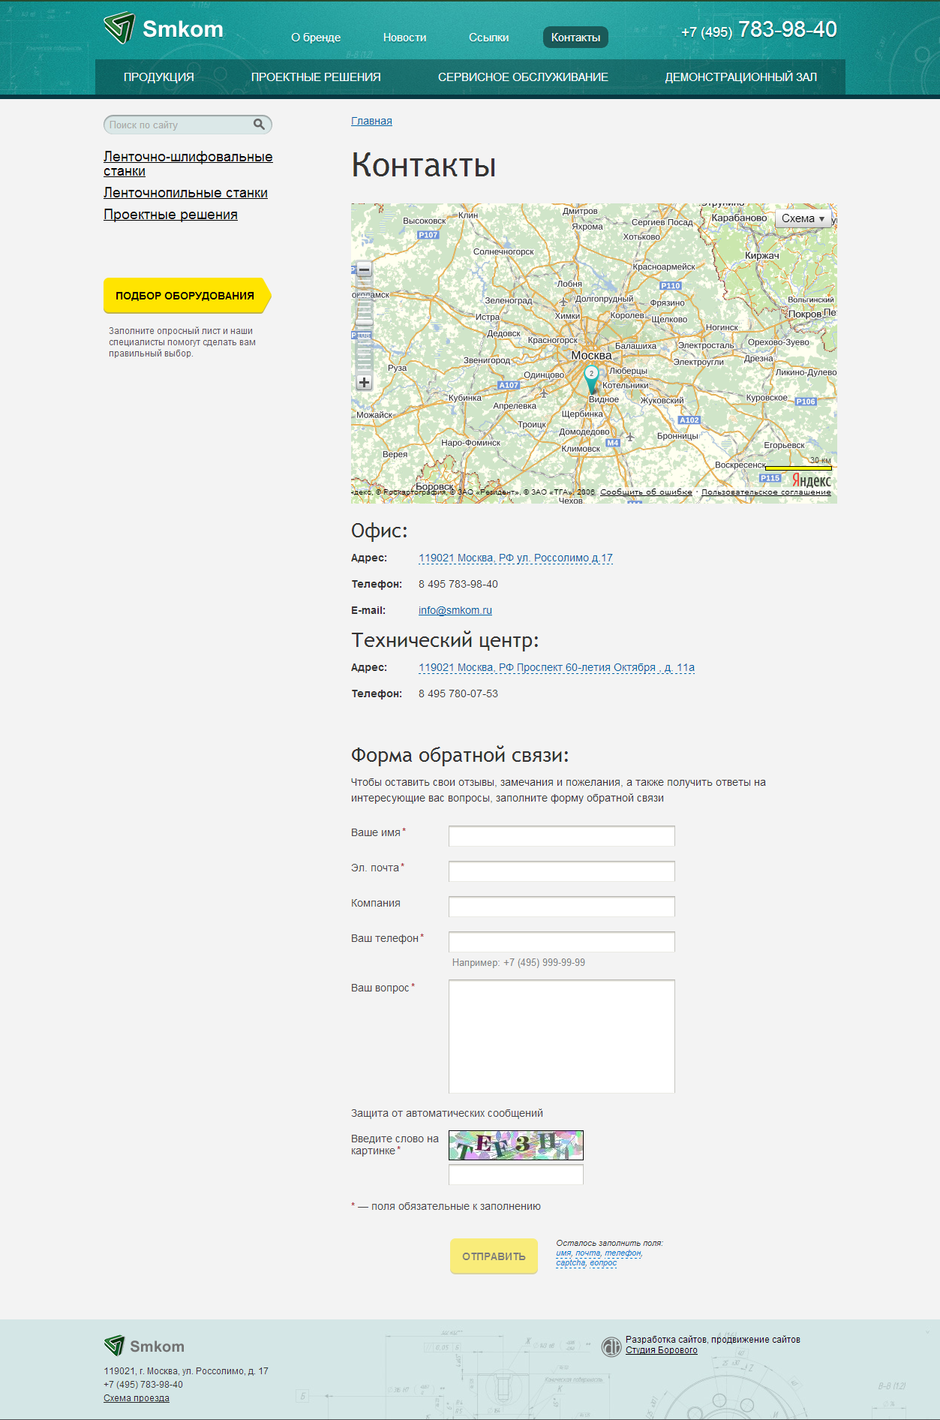Click the map zoom level slider track

(x=364, y=326)
